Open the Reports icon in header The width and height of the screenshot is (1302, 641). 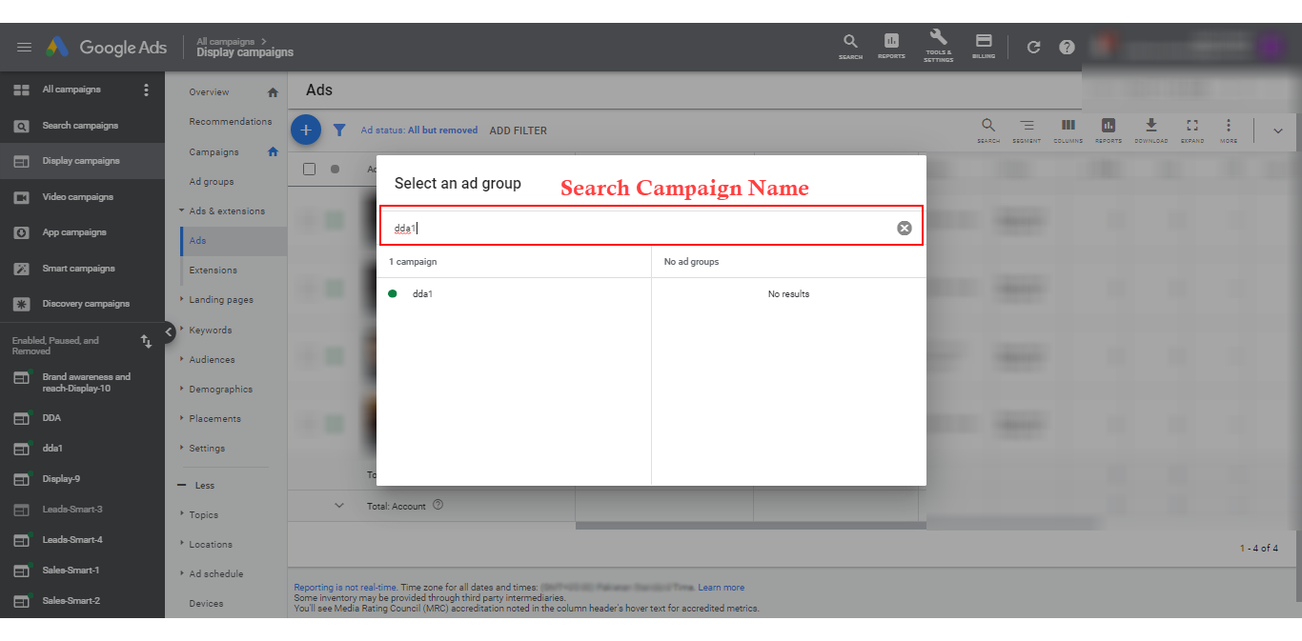tap(891, 47)
